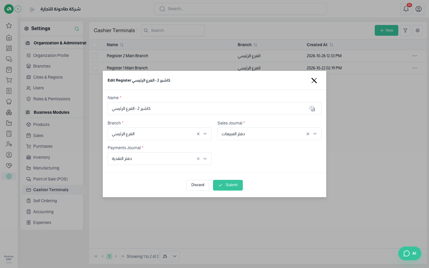Expand the Branch dropdown arrow
The width and height of the screenshot is (429, 268).
click(205, 134)
